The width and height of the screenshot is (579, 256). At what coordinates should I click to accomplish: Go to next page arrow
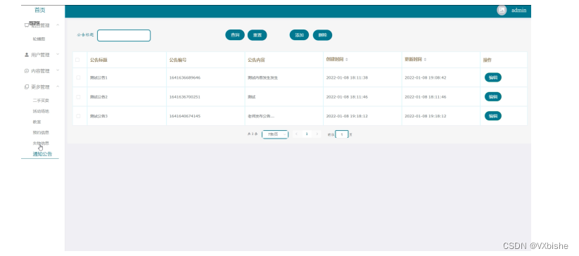coord(317,134)
